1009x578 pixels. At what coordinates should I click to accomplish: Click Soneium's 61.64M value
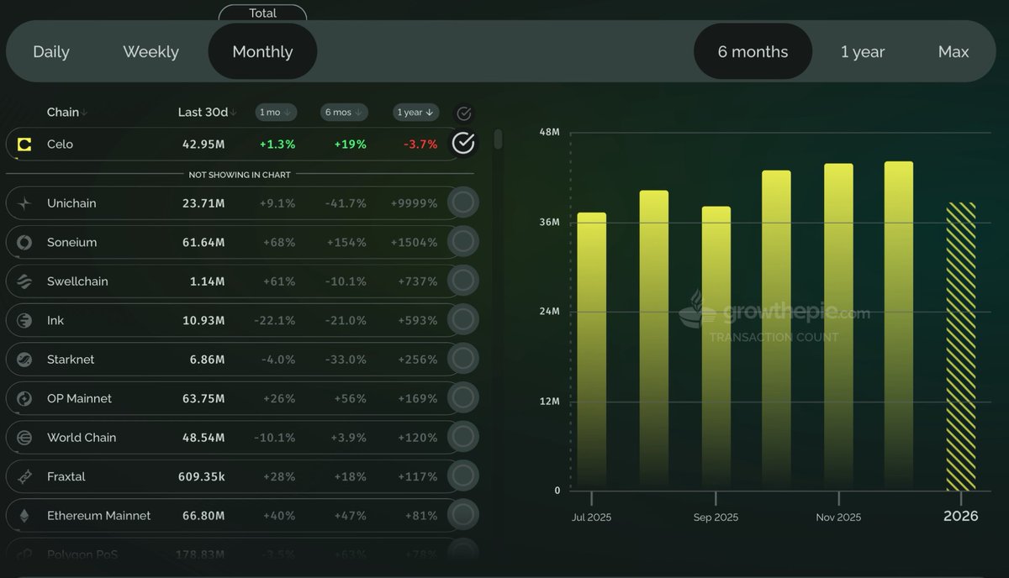pos(203,242)
